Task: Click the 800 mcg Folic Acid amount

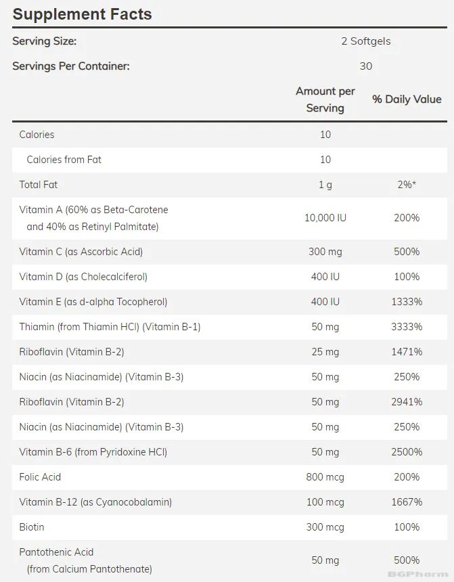Action: click(x=325, y=477)
